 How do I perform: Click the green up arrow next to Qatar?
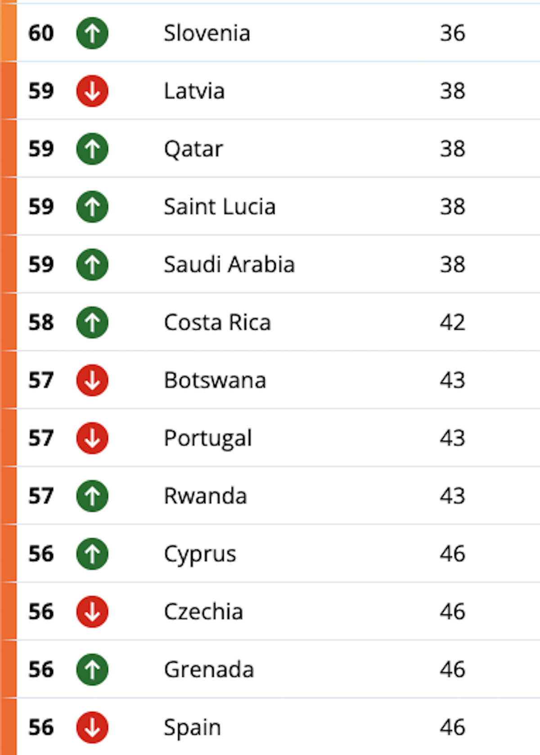click(92, 149)
